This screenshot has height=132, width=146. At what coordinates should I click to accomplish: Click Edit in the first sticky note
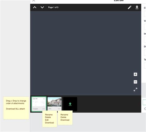tap(47, 120)
